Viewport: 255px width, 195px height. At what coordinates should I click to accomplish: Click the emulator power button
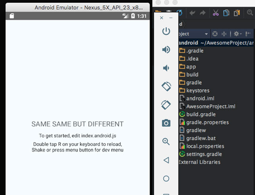[x=166, y=31]
